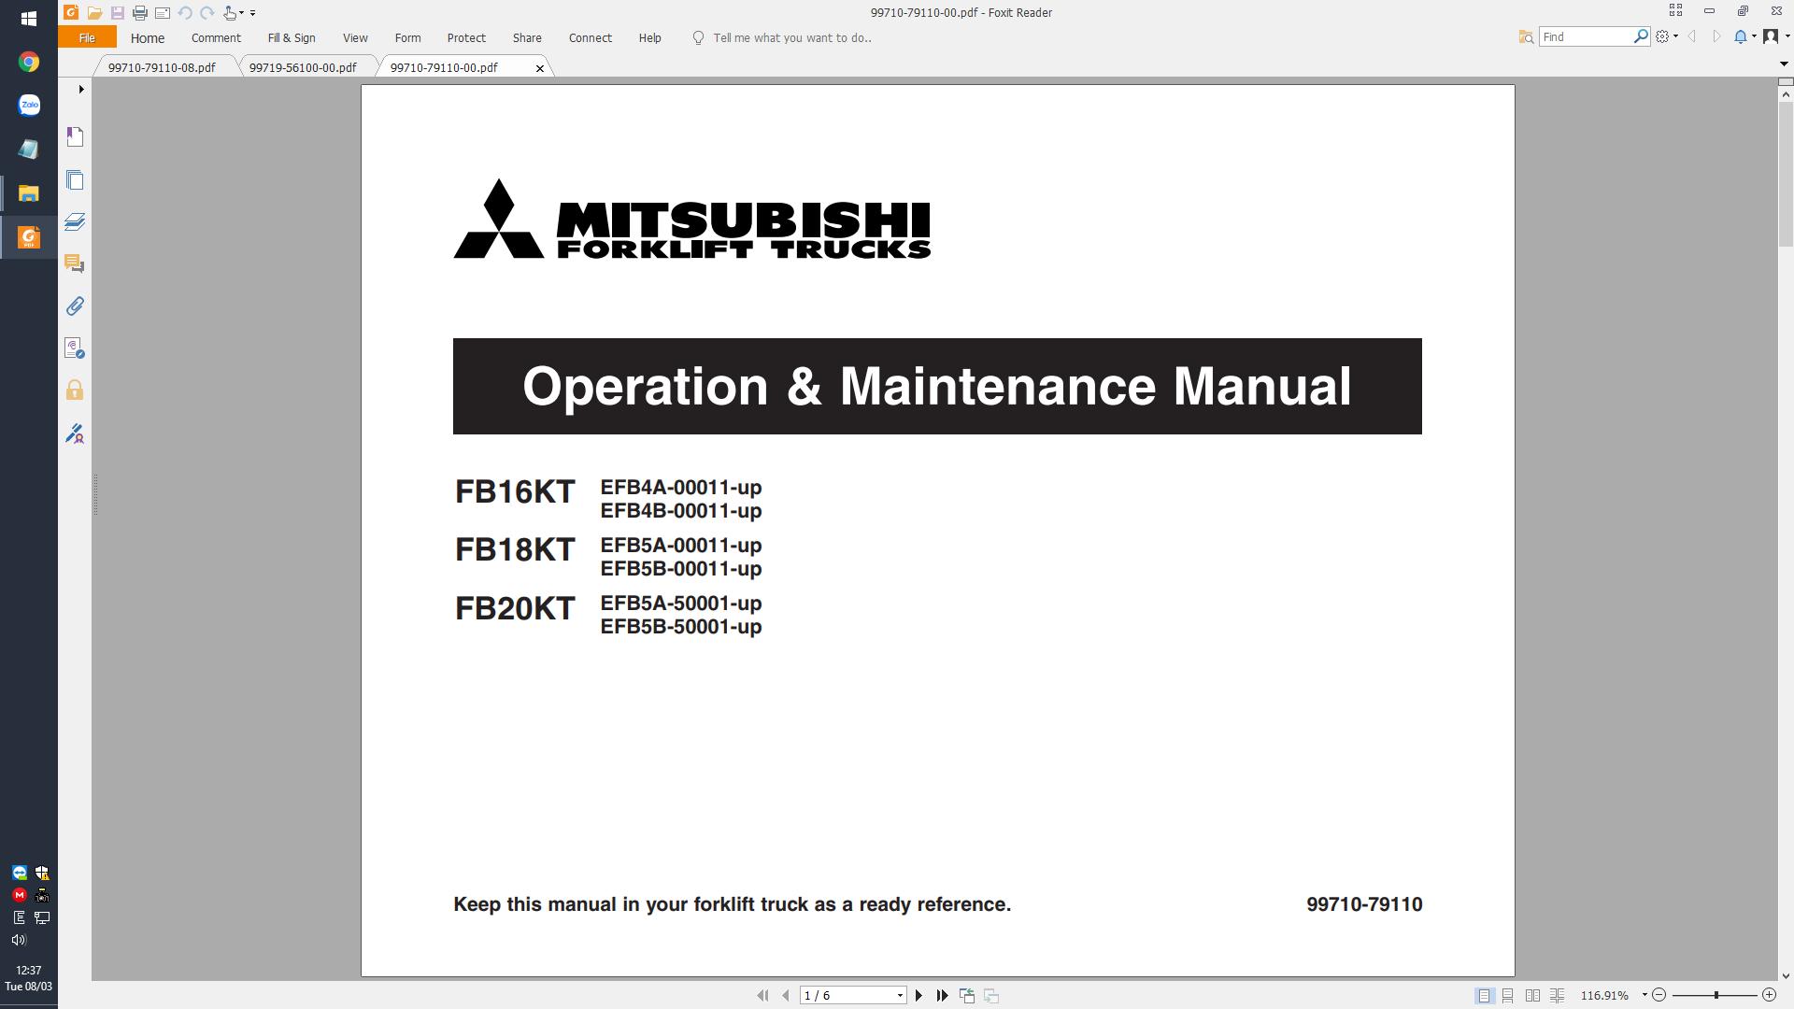Jump to the last page
The width and height of the screenshot is (1794, 1009).
(943, 996)
